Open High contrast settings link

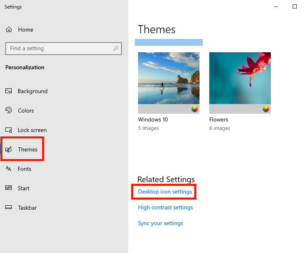(165, 207)
